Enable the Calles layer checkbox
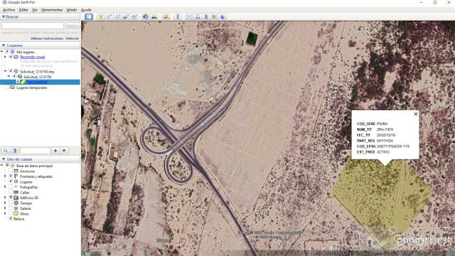This screenshot has height=256, width=455. (11, 193)
